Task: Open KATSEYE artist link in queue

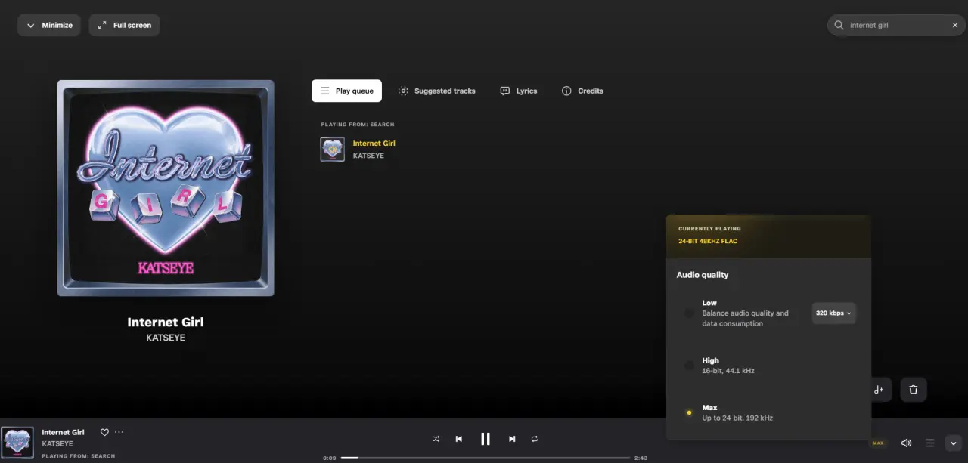Action: coord(368,156)
